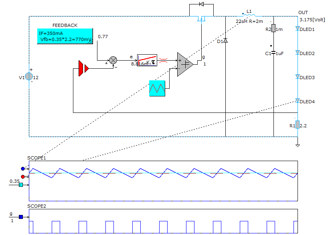The image size is (330, 235).
Task: Click the SCOPE1 waveform display
Action: pyautogui.click(x=163, y=181)
